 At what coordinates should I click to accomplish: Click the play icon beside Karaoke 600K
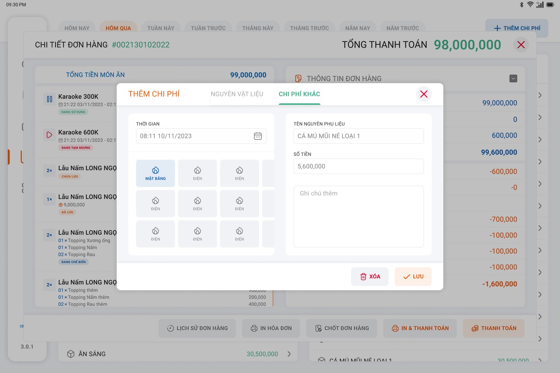pyautogui.click(x=49, y=135)
